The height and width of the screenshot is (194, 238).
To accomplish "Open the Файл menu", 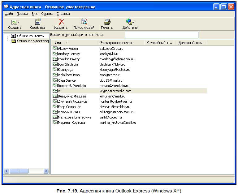I will click(x=9, y=14).
